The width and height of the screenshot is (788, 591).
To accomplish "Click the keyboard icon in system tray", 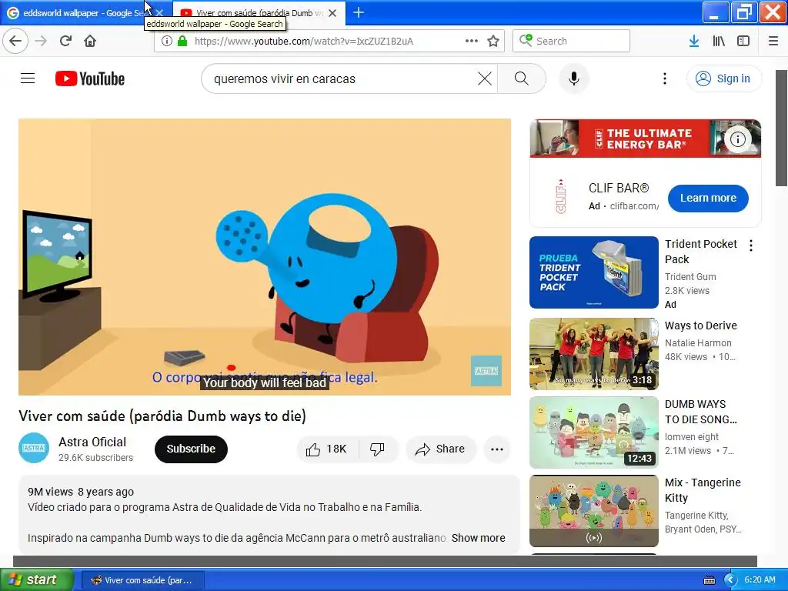I will pyautogui.click(x=709, y=580).
